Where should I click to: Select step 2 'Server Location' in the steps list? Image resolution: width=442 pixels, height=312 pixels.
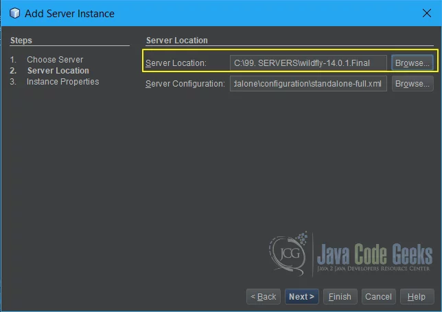(x=58, y=71)
